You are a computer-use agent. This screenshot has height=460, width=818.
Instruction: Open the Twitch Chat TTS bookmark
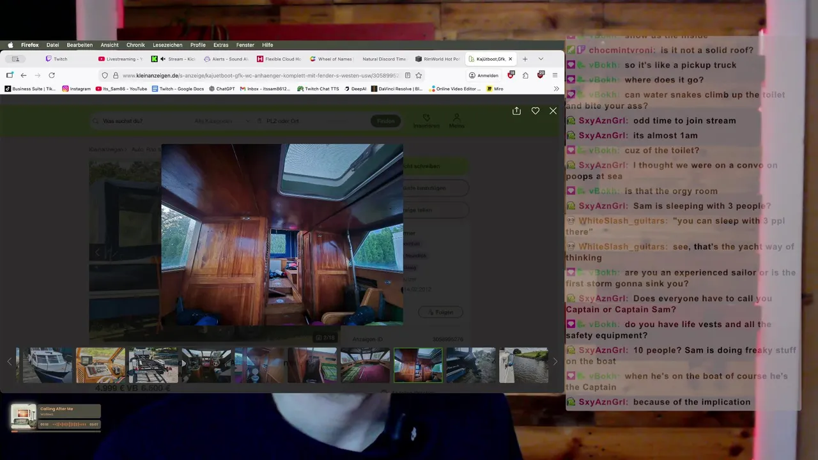318,89
